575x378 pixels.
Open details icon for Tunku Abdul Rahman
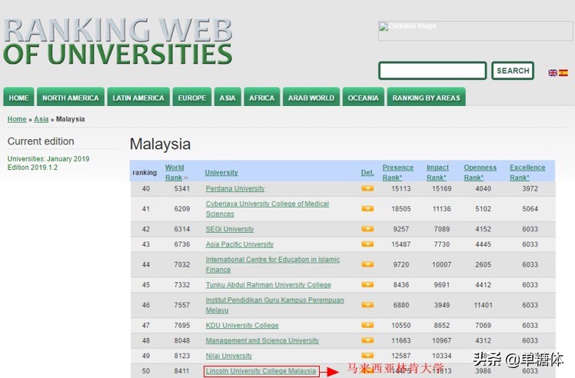pyautogui.click(x=367, y=285)
